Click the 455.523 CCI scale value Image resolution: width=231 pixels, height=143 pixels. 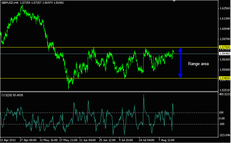[x=225, y=94]
